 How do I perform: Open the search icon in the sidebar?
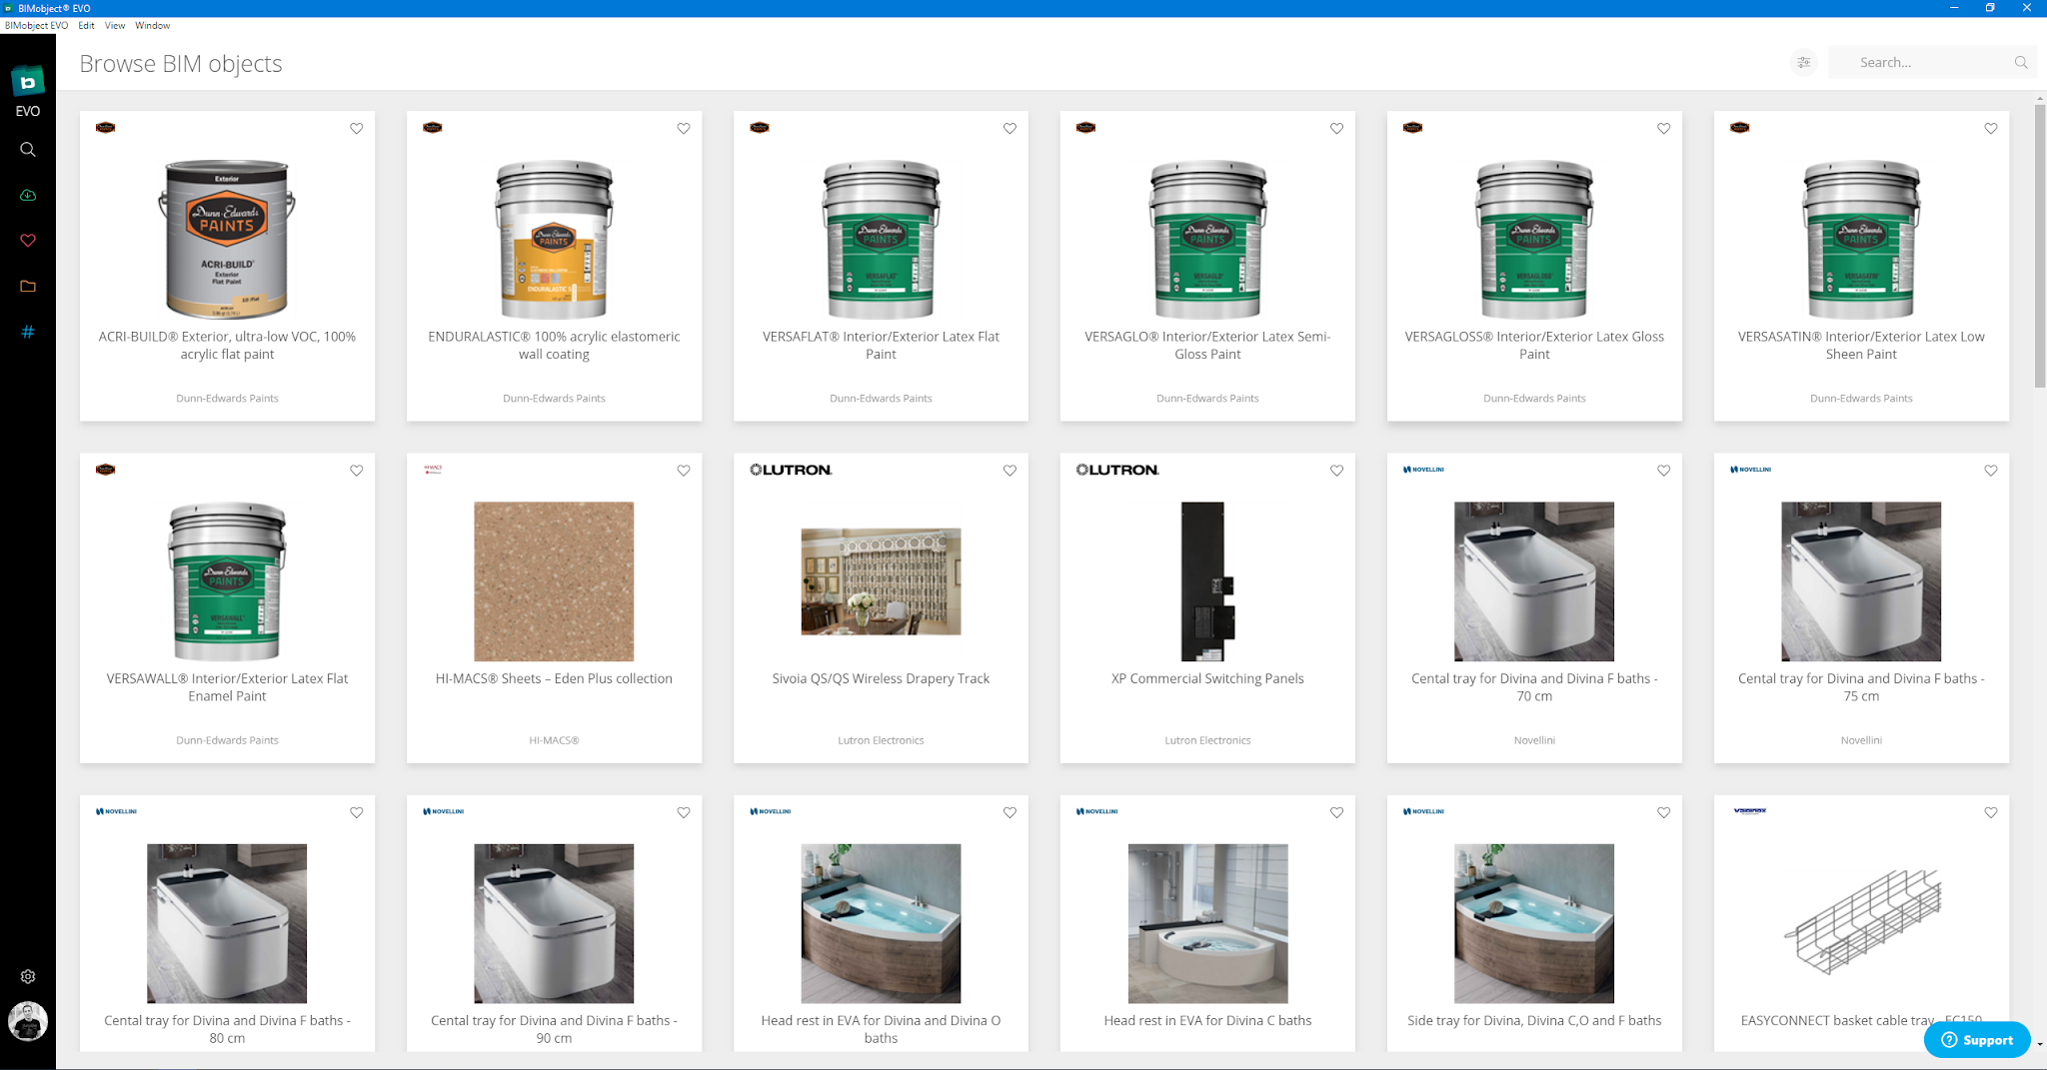click(x=28, y=150)
